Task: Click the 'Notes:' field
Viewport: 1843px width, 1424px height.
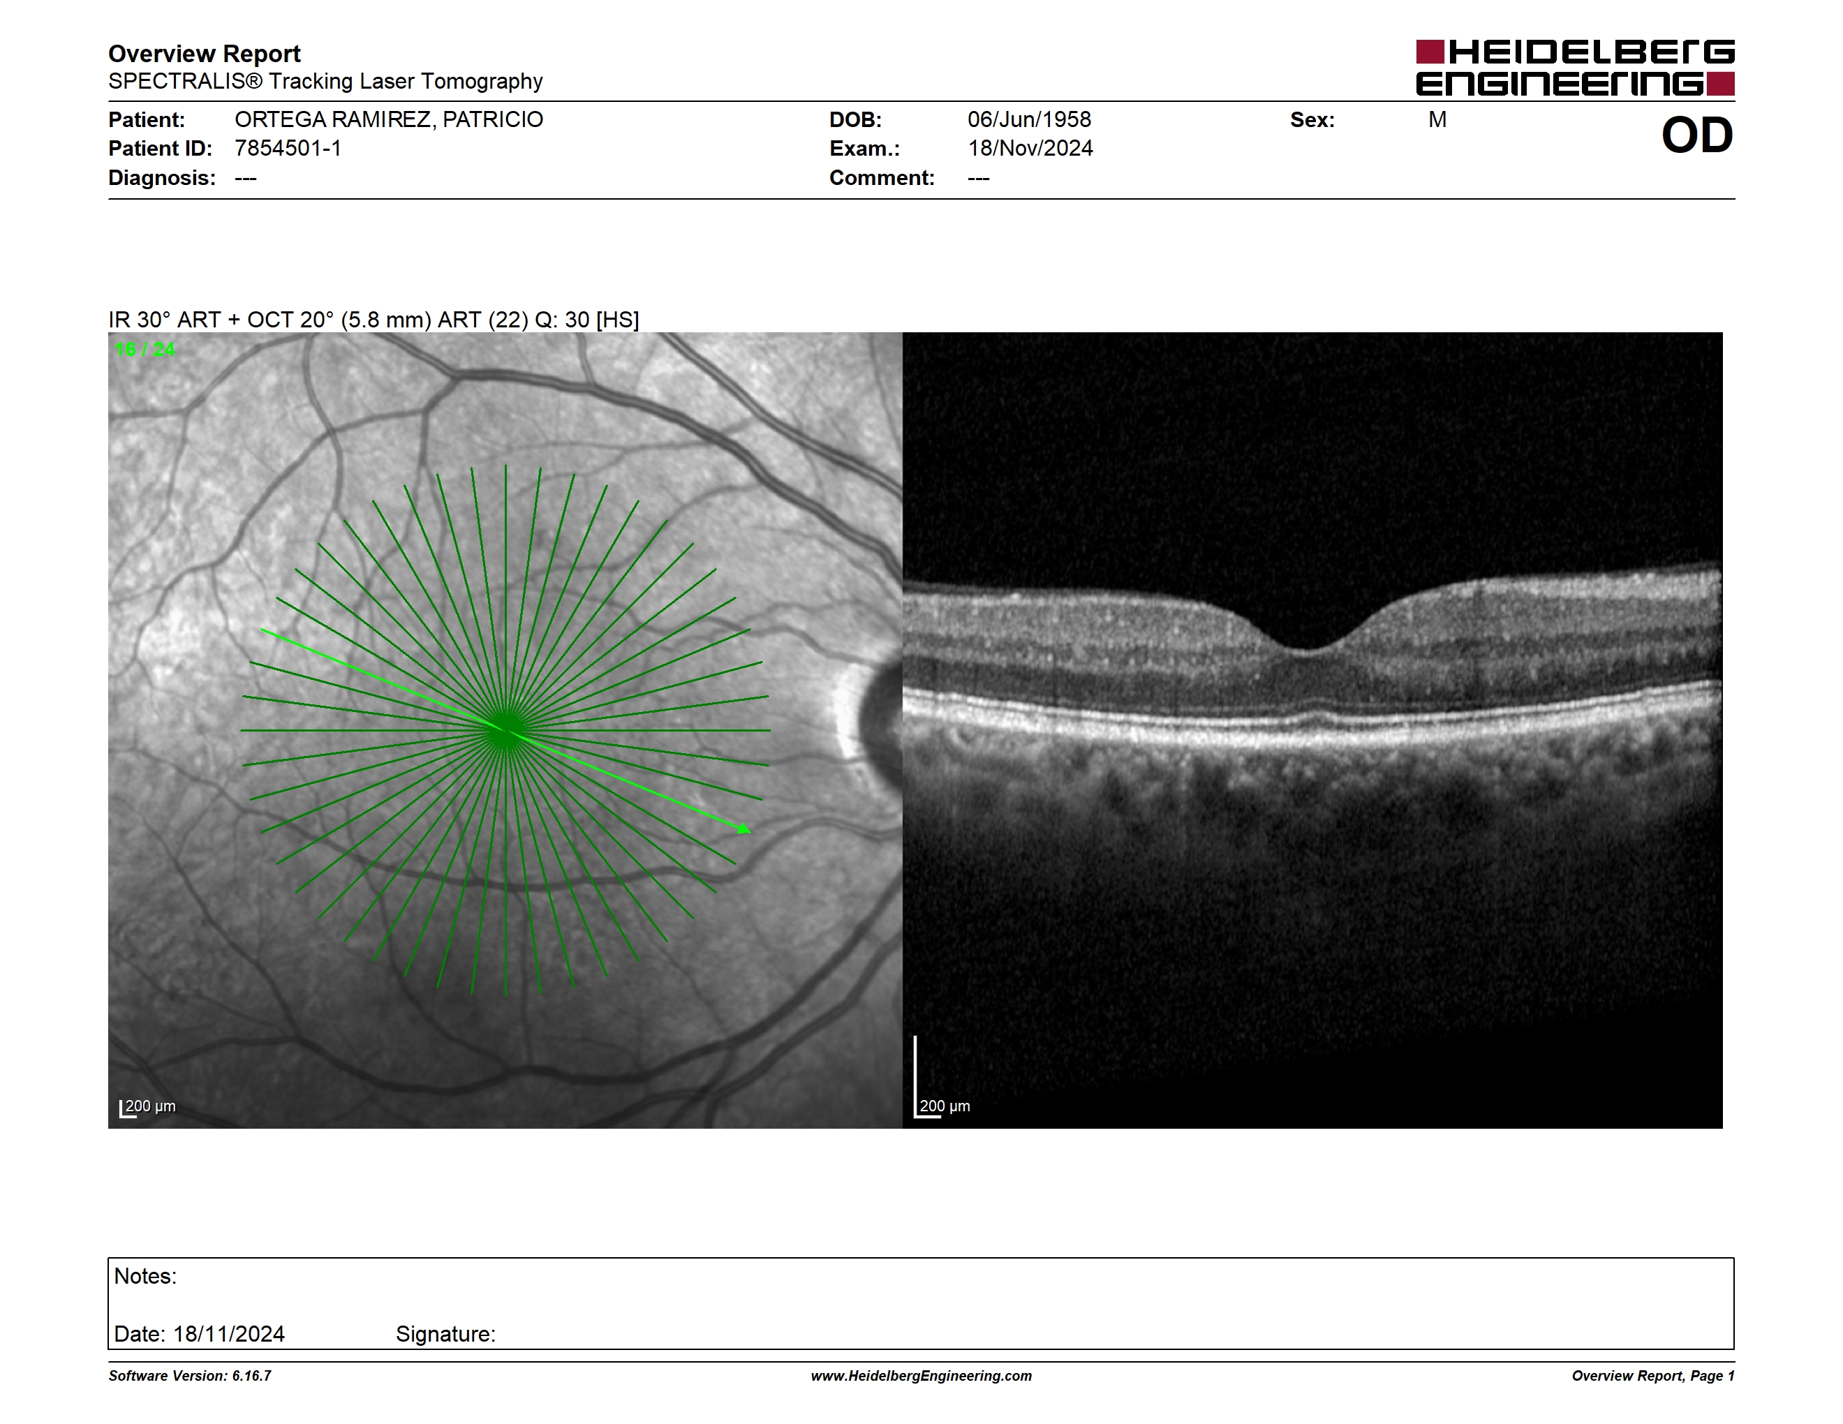Action: [x=145, y=1277]
